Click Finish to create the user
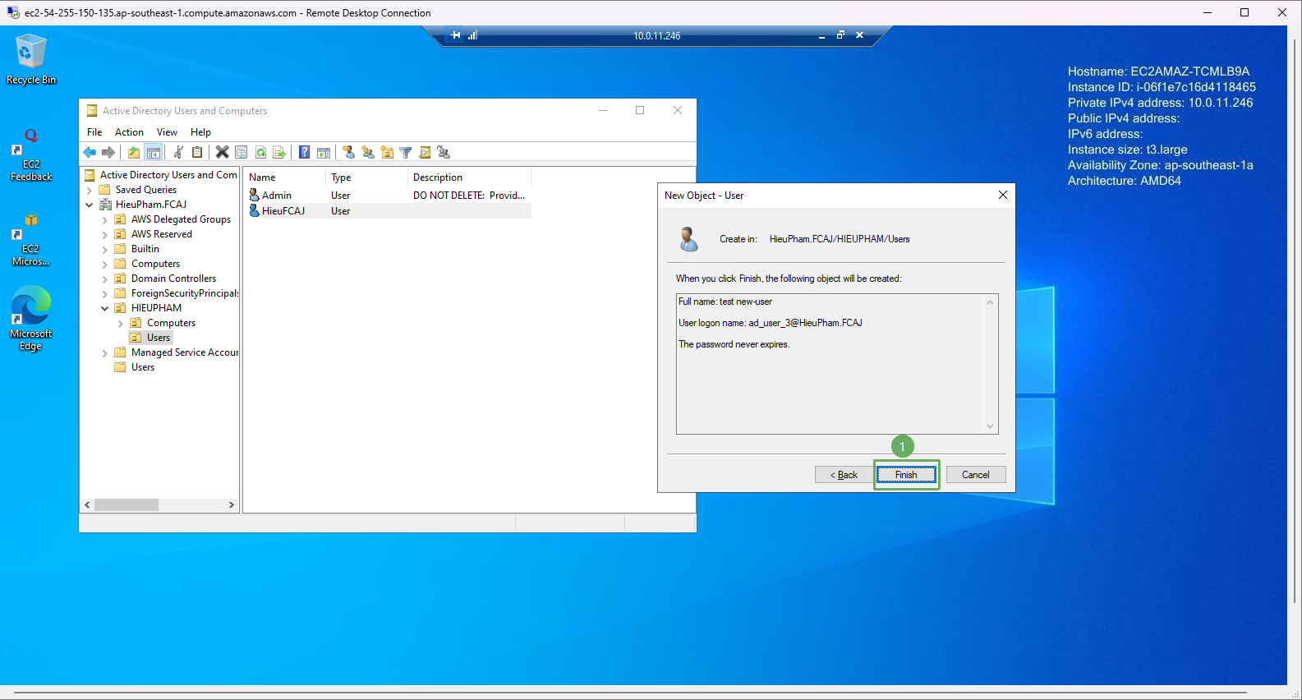Image resolution: width=1302 pixels, height=700 pixels. pyautogui.click(x=906, y=475)
